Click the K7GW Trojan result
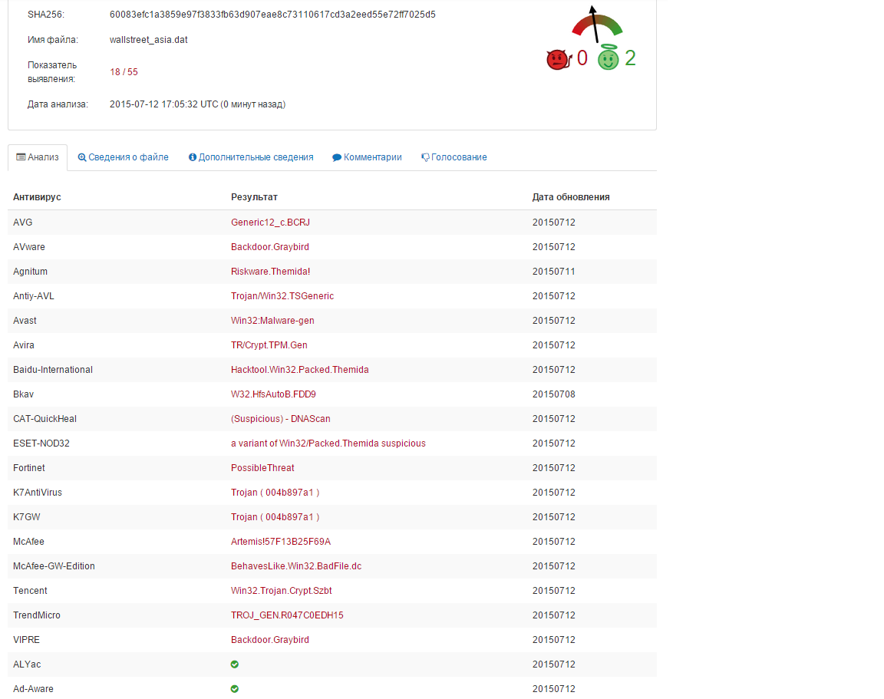This screenshot has width=884, height=699. point(275,517)
